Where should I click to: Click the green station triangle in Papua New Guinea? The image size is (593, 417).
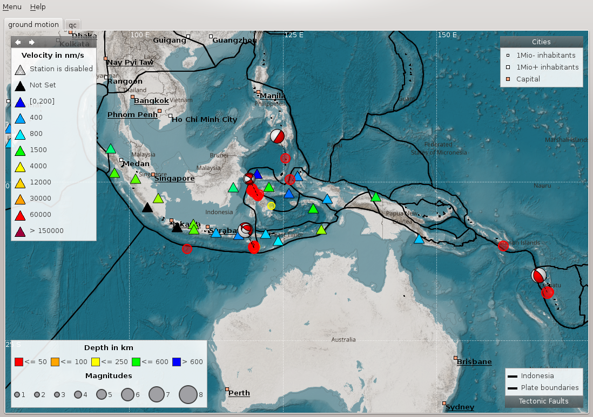click(x=376, y=197)
